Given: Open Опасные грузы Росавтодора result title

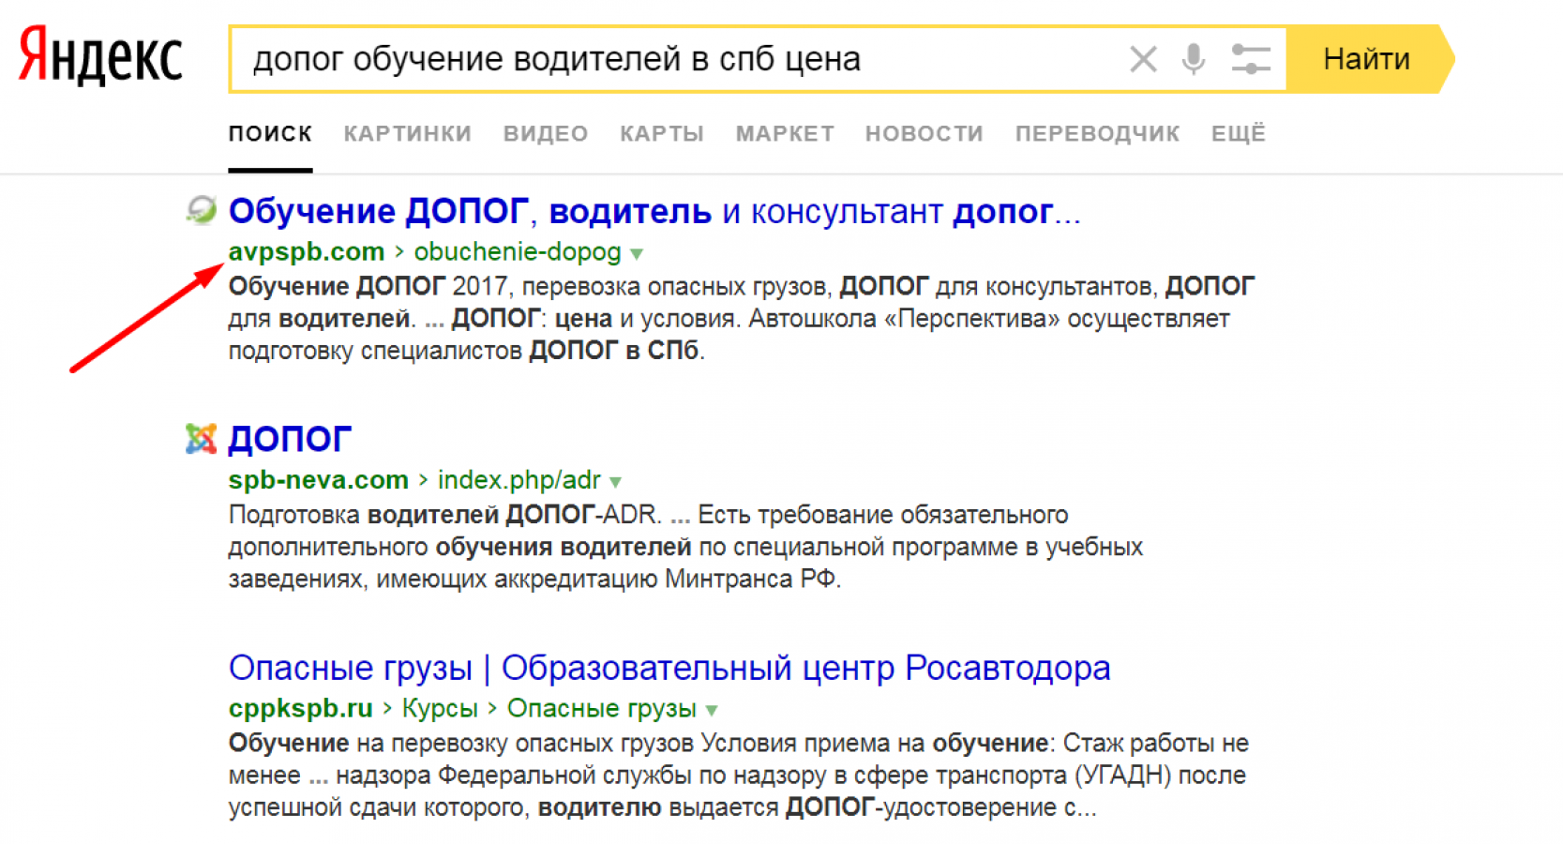Looking at the screenshot, I should pos(669,668).
